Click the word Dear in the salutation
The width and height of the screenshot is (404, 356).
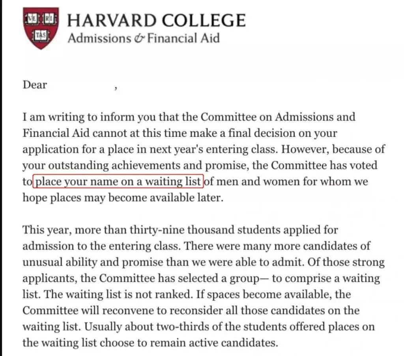pyautogui.click(x=35, y=85)
